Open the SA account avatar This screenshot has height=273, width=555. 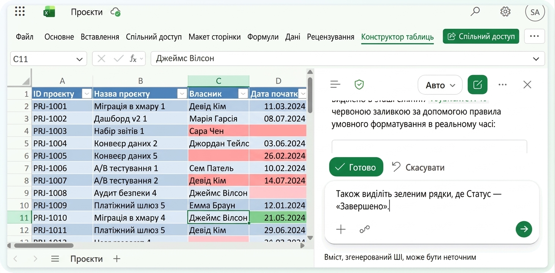(x=535, y=12)
